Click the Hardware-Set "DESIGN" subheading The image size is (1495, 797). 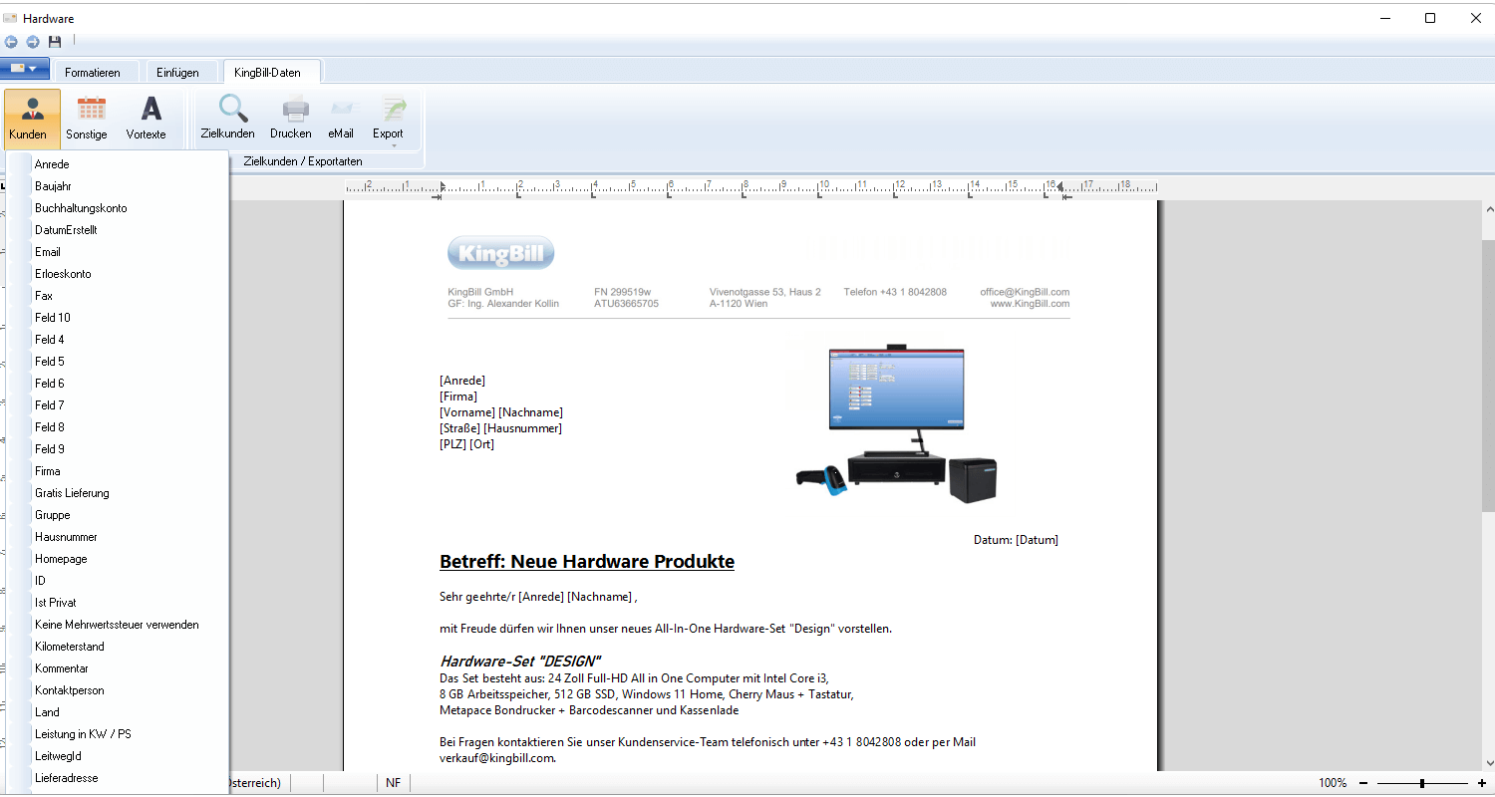point(520,662)
